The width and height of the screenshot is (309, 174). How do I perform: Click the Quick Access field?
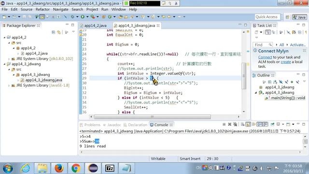267,17
